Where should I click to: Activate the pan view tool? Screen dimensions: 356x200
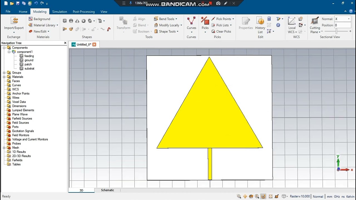(x=245, y=196)
